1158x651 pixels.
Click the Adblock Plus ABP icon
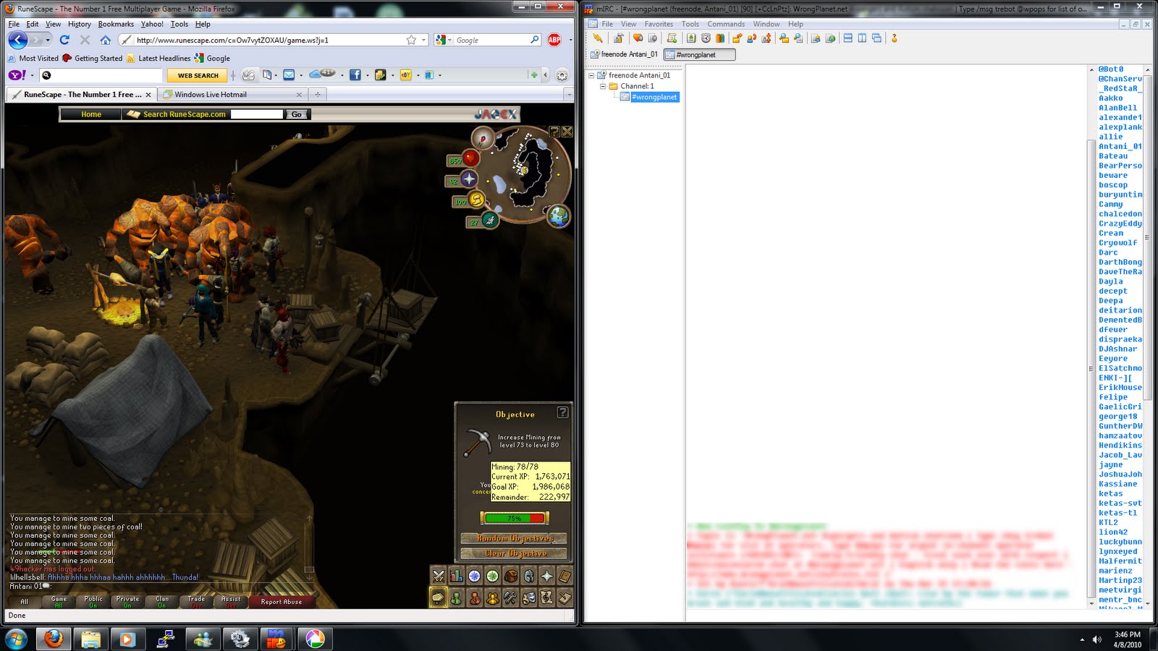pyautogui.click(x=554, y=40)
